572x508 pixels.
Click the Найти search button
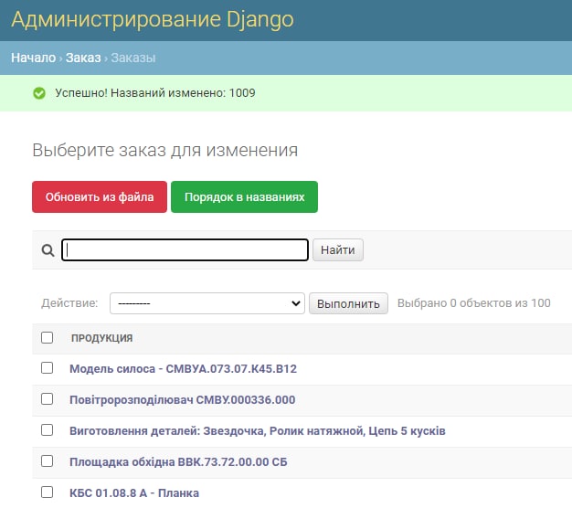pyautogui.click(x=338, y=249)
